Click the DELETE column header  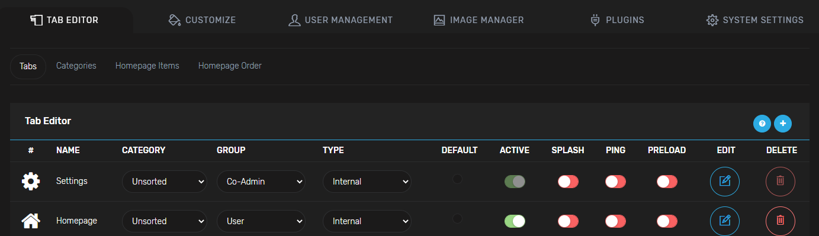[x=782, y=150]
